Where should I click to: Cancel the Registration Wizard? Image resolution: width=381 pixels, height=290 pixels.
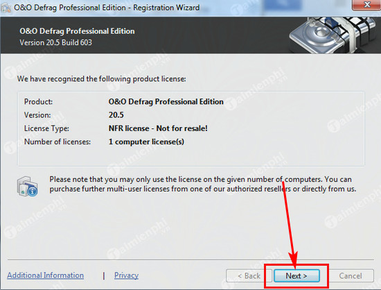pyautogui.click(x=351, y=276)
